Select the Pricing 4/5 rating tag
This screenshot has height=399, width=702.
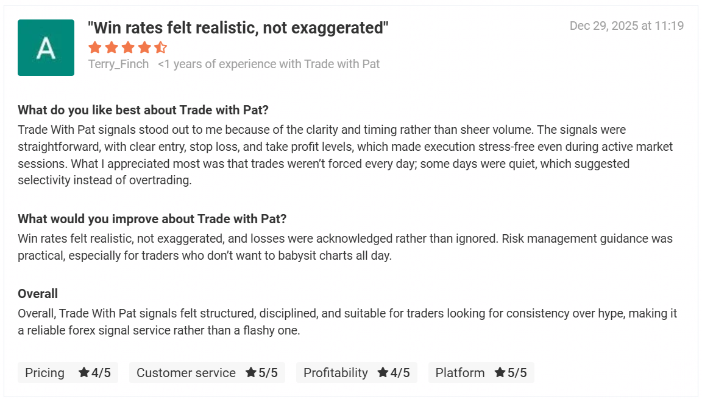pyautogui.click(x=68, y=373)
